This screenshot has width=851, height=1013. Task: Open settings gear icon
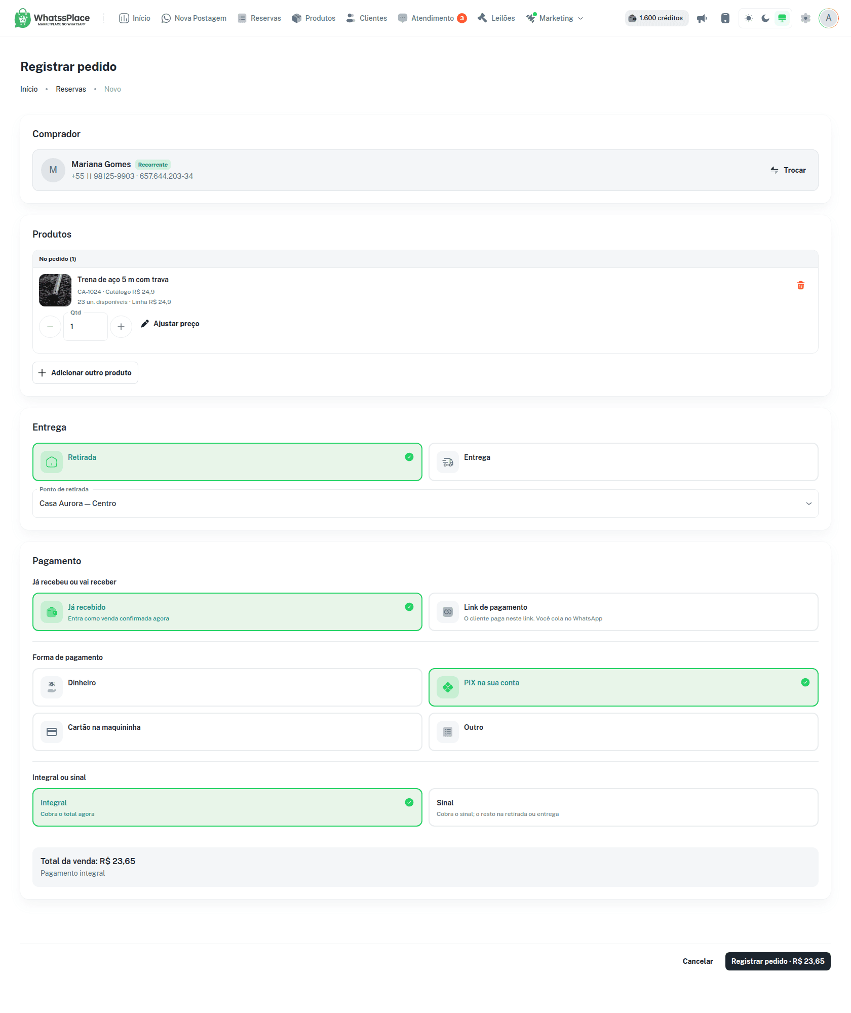click(805, 18)
